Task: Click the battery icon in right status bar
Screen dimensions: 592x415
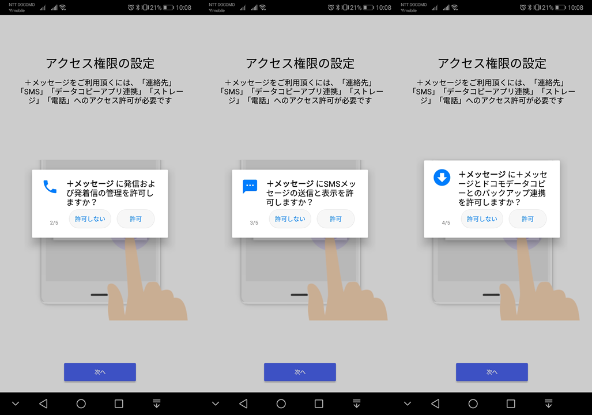Action: click(561, 7)
